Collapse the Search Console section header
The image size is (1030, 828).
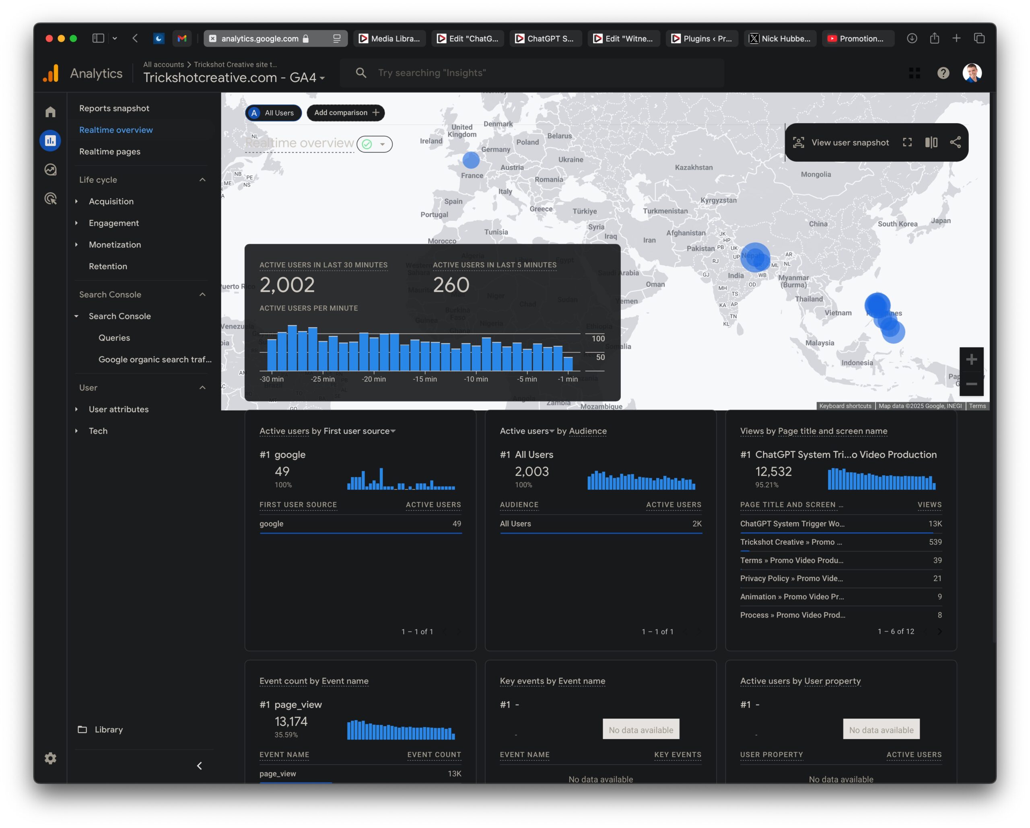202,295
